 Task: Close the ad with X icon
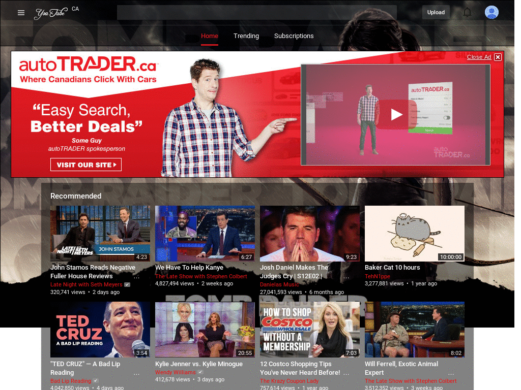click(498, 57)
